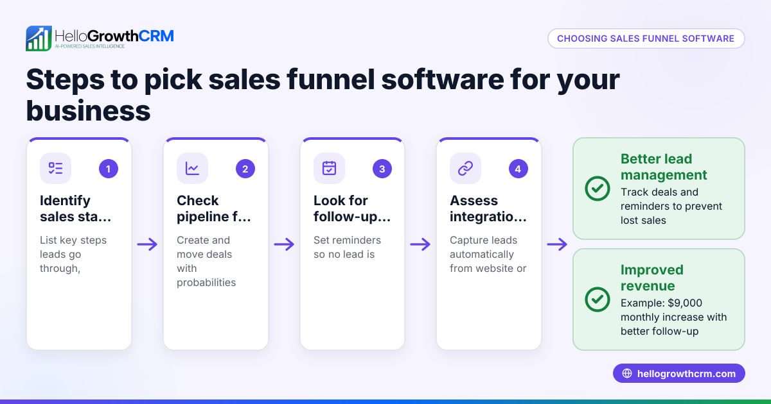The height and width of the screenshot is (404, 771).
Task: Select the Look for follow-up… card title
Action: pos(351,208)
